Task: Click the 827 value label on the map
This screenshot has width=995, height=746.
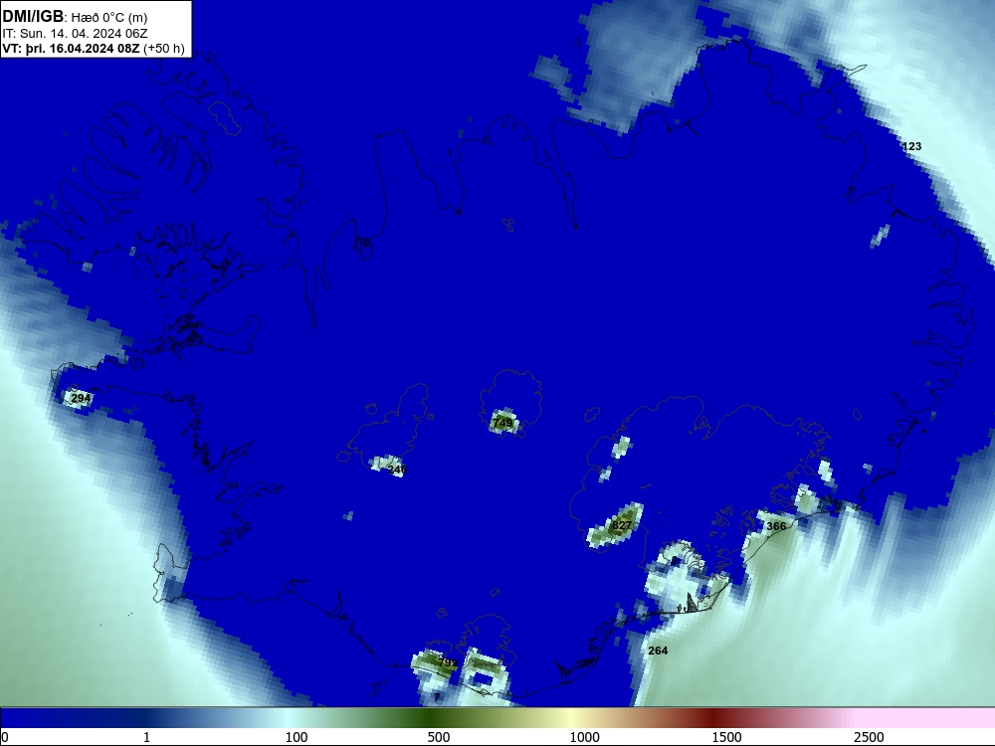Action: (622, 525)
